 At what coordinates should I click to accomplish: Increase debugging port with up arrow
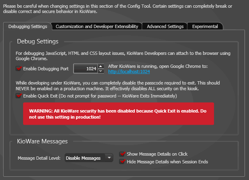(101, 66)
